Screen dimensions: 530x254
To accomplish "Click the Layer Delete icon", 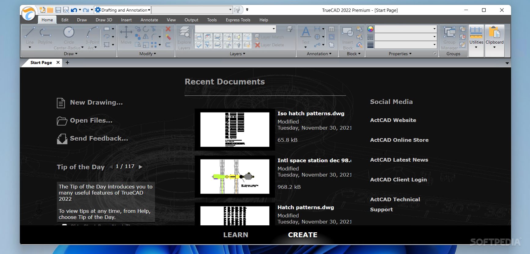I will click(x=269, y=45).
